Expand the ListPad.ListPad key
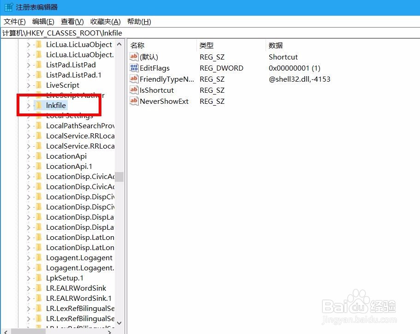This screenshot has height=334, width=420. click(x=29, y=65)
